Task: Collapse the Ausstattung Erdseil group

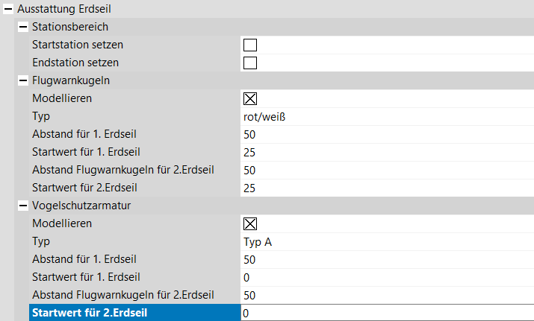Action: click(x=8, y=9)
